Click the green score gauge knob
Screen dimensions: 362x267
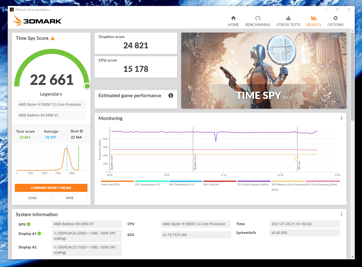click(87, 86)
